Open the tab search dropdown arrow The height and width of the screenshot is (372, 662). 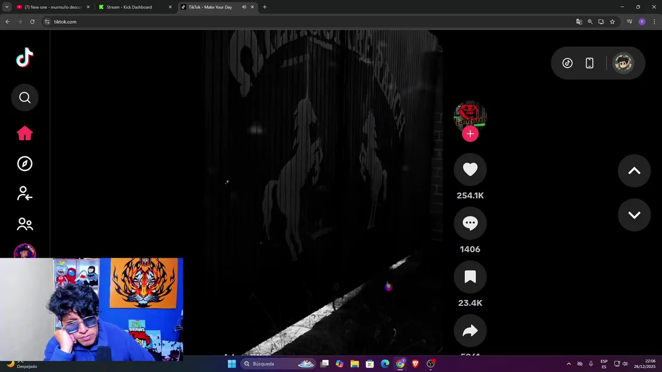click(x=7, y=7)
